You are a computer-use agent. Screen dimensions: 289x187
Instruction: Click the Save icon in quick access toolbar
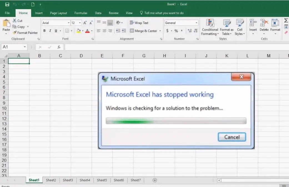tap(7, 4)
